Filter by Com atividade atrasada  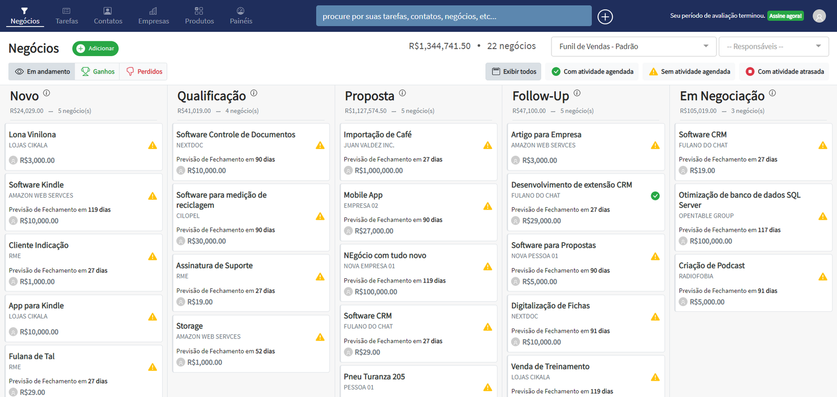click(784, 72)
